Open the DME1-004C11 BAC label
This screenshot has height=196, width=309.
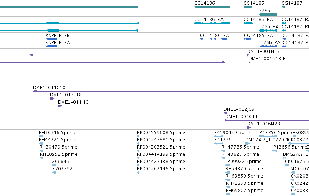point(241,117)
